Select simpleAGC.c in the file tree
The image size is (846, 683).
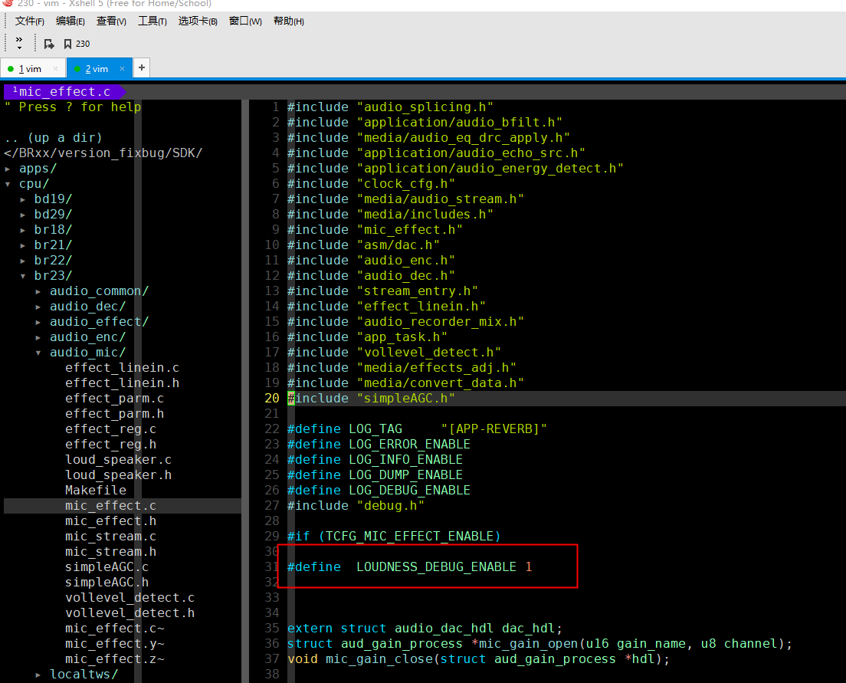pyautogui.click(x=107, y=567)
